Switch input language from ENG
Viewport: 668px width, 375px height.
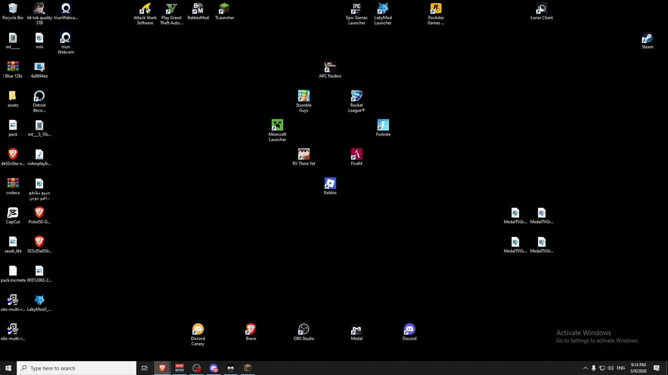coord(621,368)
